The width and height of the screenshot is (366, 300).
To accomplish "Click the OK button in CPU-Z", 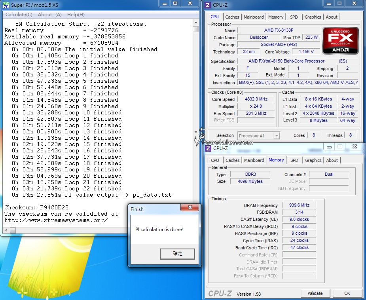I will [347, 293].
